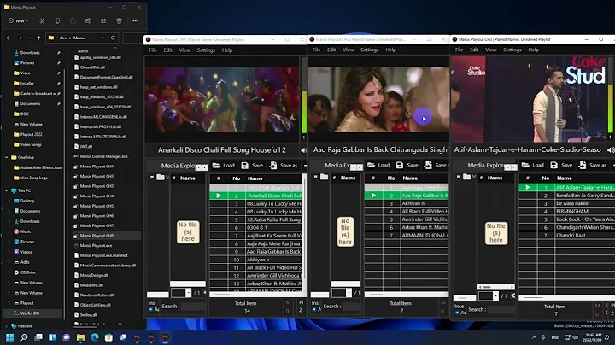Click Save as icon in CH1 window
615x345 pixels.
(x=273, y=166)
